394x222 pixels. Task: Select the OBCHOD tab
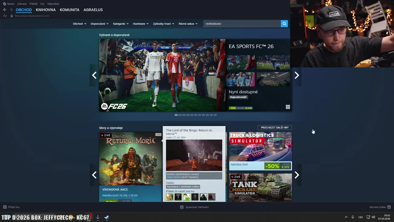(24, 10)
